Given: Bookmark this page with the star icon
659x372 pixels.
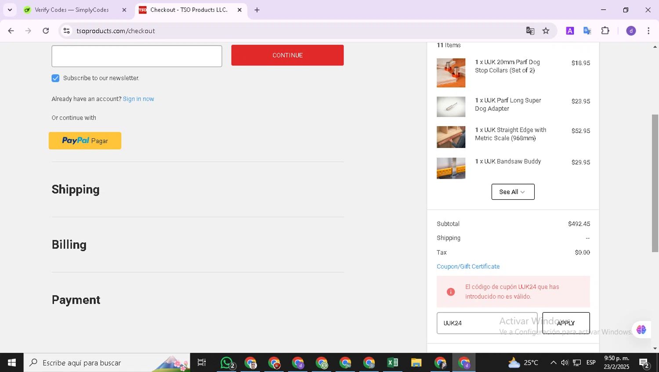Looking at the screenshot, I should pyautogui.click(x=546, y=31).
